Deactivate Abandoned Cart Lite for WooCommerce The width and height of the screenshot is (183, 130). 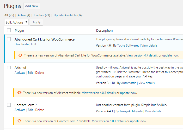pos(22,44)
